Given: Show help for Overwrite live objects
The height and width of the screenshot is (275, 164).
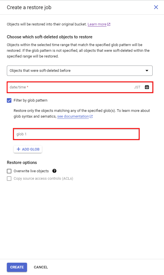Looking at the screenshot, I should 54,171.
